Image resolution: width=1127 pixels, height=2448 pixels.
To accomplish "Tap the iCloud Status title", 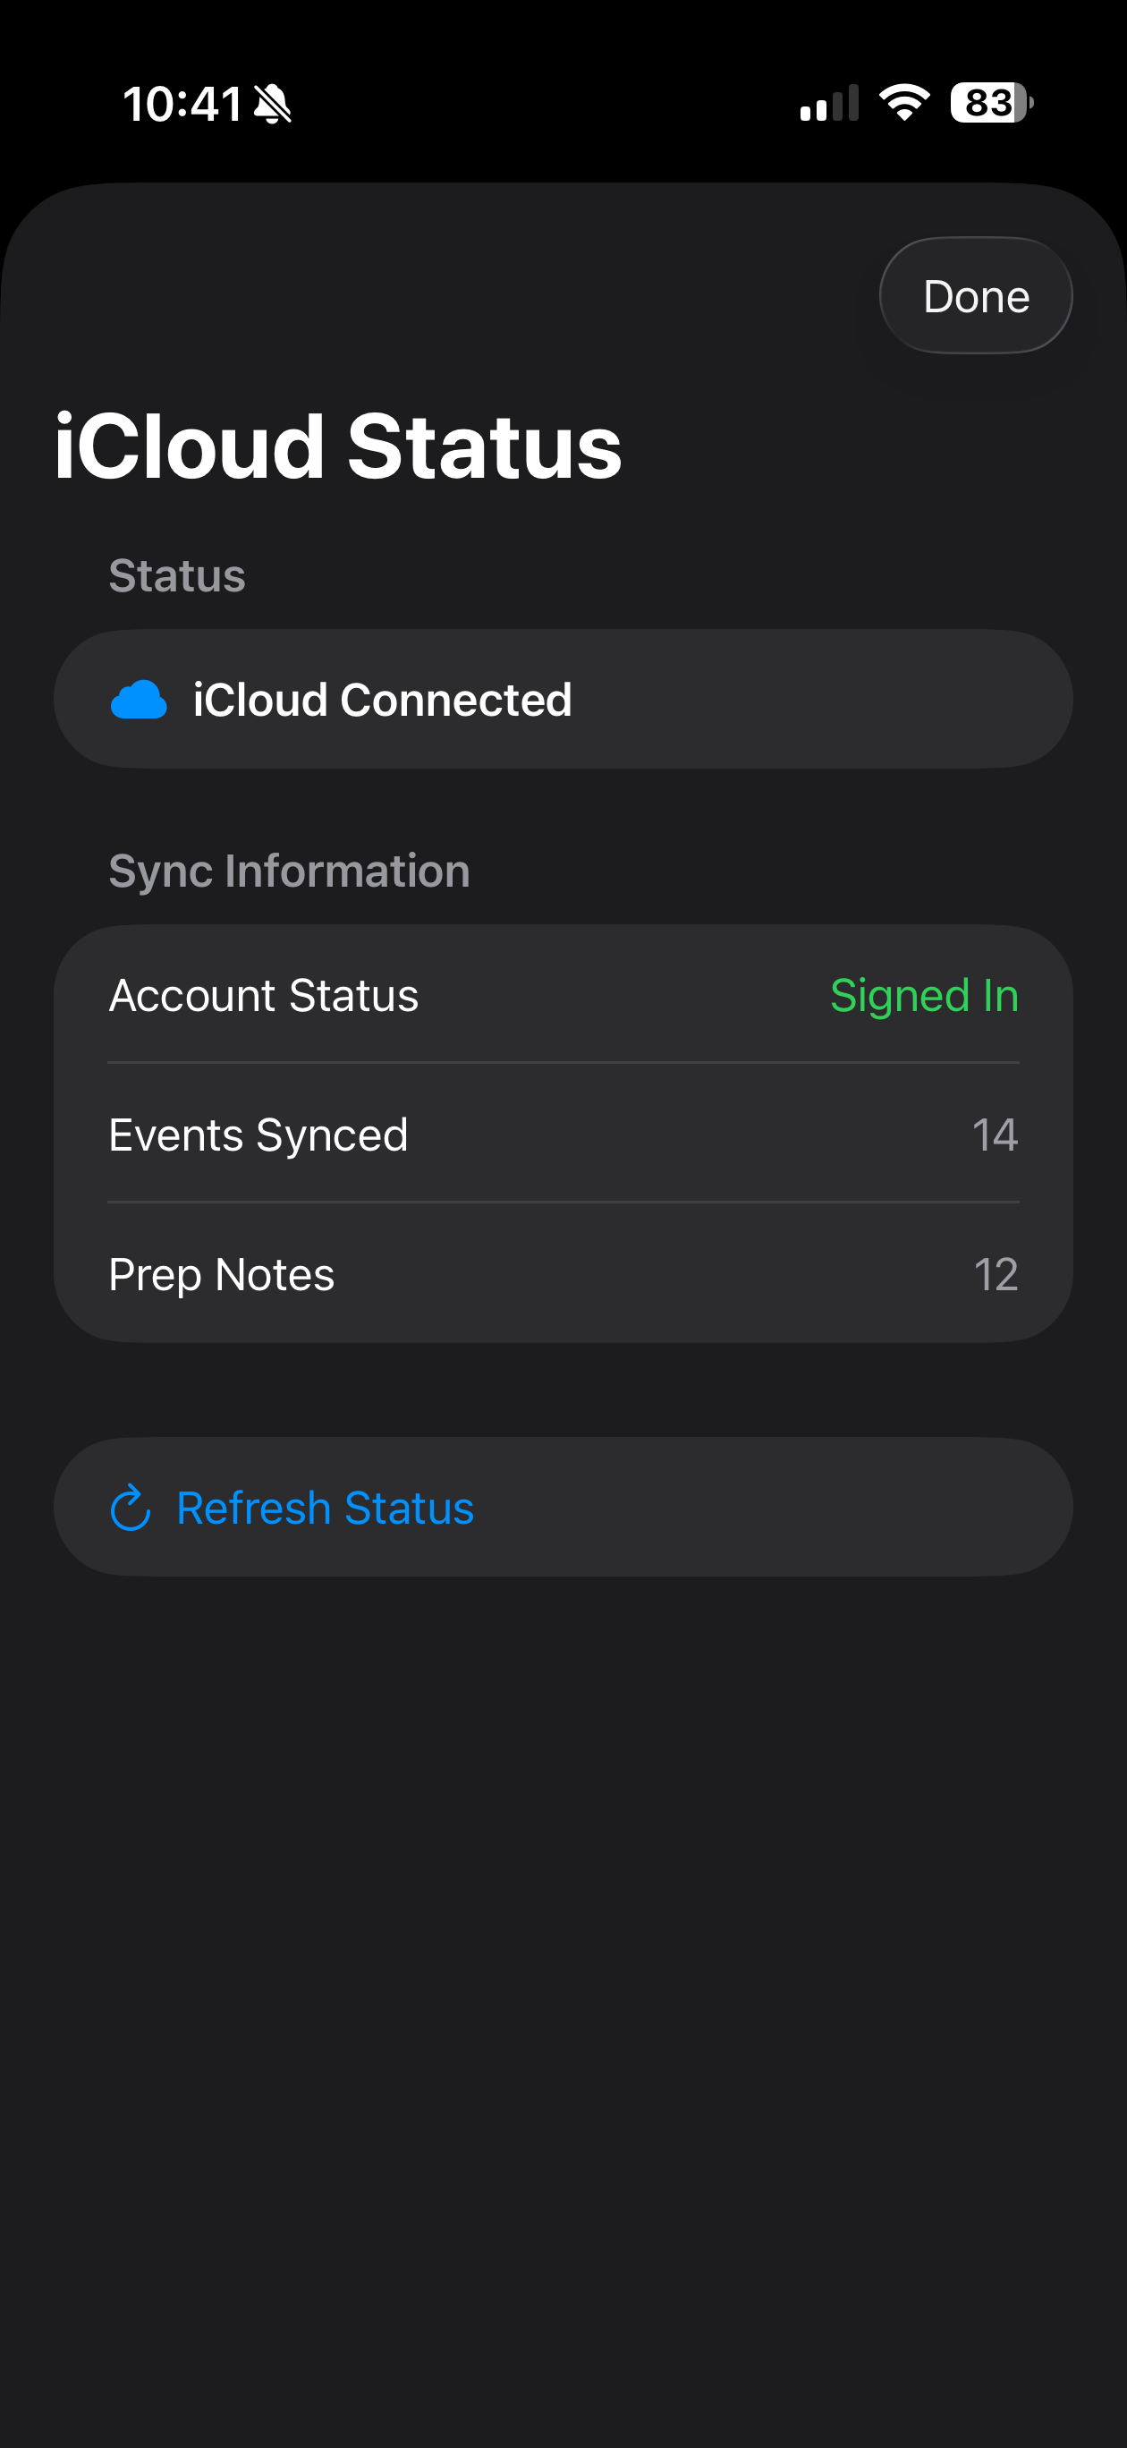I will [337, 446].
